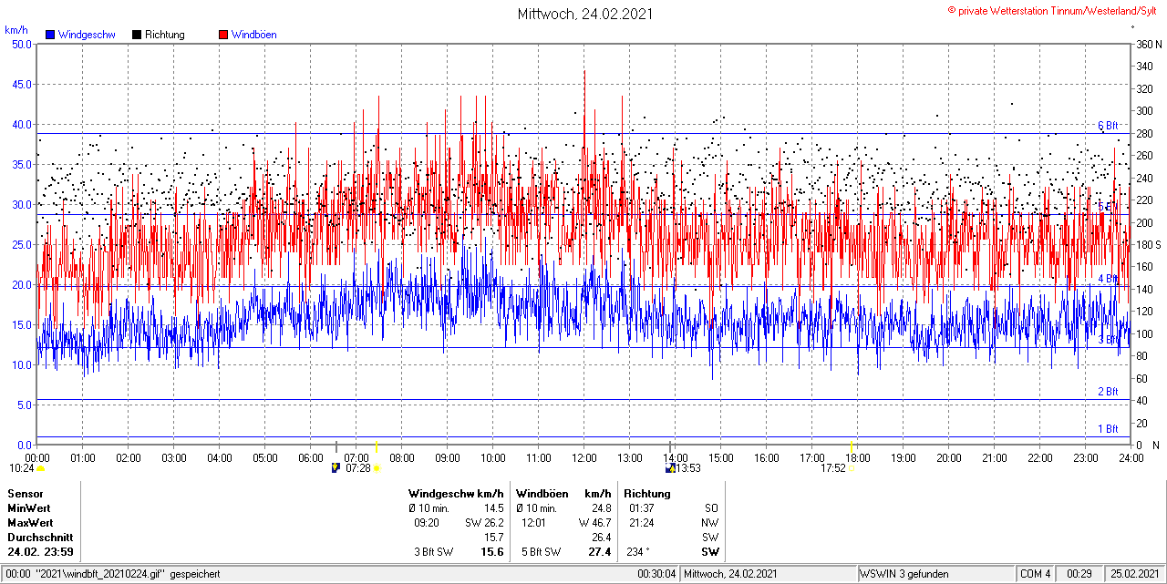Click the '21:24' direction time
Image resolution: width=1167 pixels, height=584 pixels.
pos(641,523)
